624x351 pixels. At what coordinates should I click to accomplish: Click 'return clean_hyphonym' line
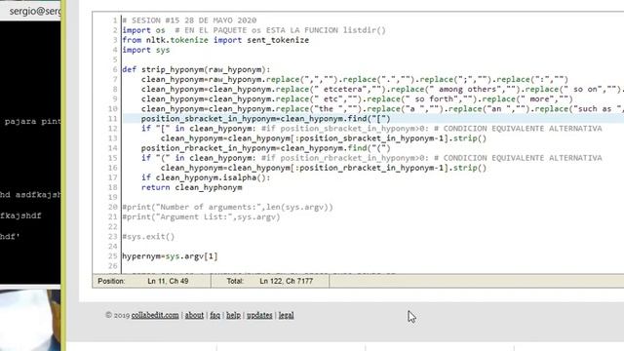[191, 187]
